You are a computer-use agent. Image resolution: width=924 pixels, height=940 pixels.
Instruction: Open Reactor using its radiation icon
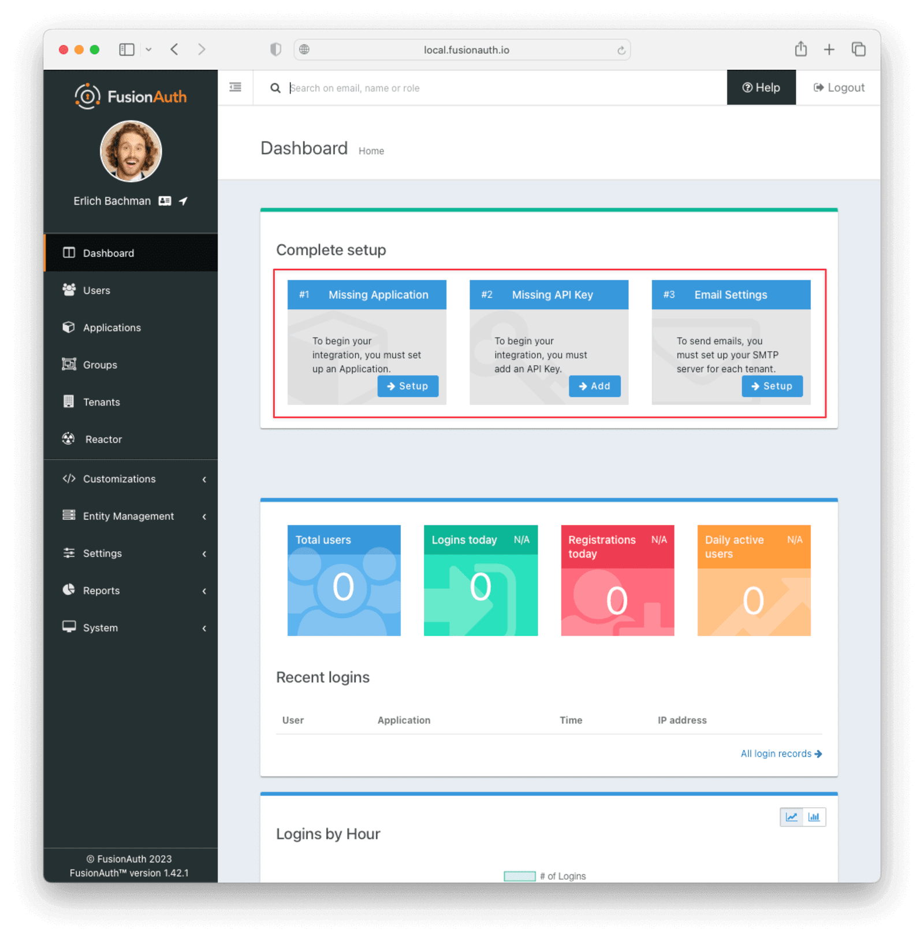pos(69,439)
